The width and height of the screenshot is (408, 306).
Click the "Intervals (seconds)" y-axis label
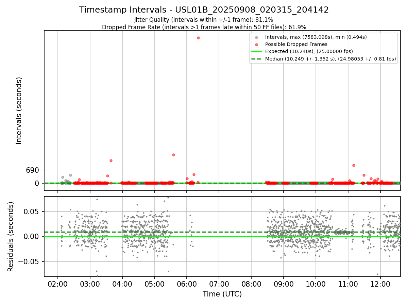click(x=19, y=111)
